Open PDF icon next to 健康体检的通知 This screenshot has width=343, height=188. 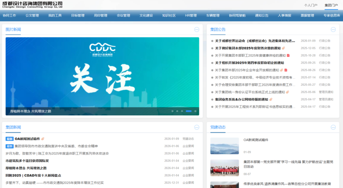(x=288, y=55)
